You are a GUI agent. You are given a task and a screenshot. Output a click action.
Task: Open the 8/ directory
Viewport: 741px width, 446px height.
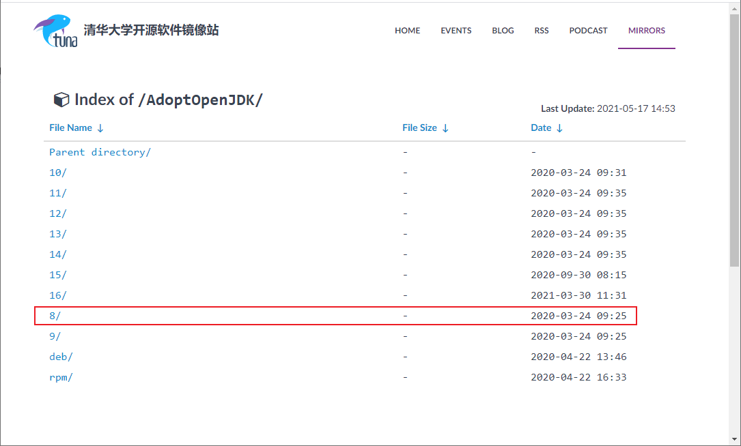click(x=55, y=316)
